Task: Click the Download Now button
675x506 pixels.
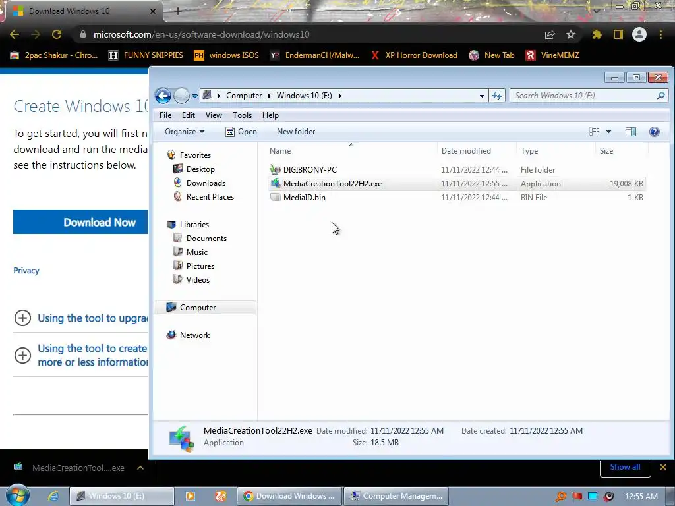Action: click(x=80, y=222)
